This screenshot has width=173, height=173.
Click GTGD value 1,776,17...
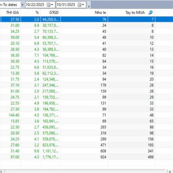click(50, 157)
